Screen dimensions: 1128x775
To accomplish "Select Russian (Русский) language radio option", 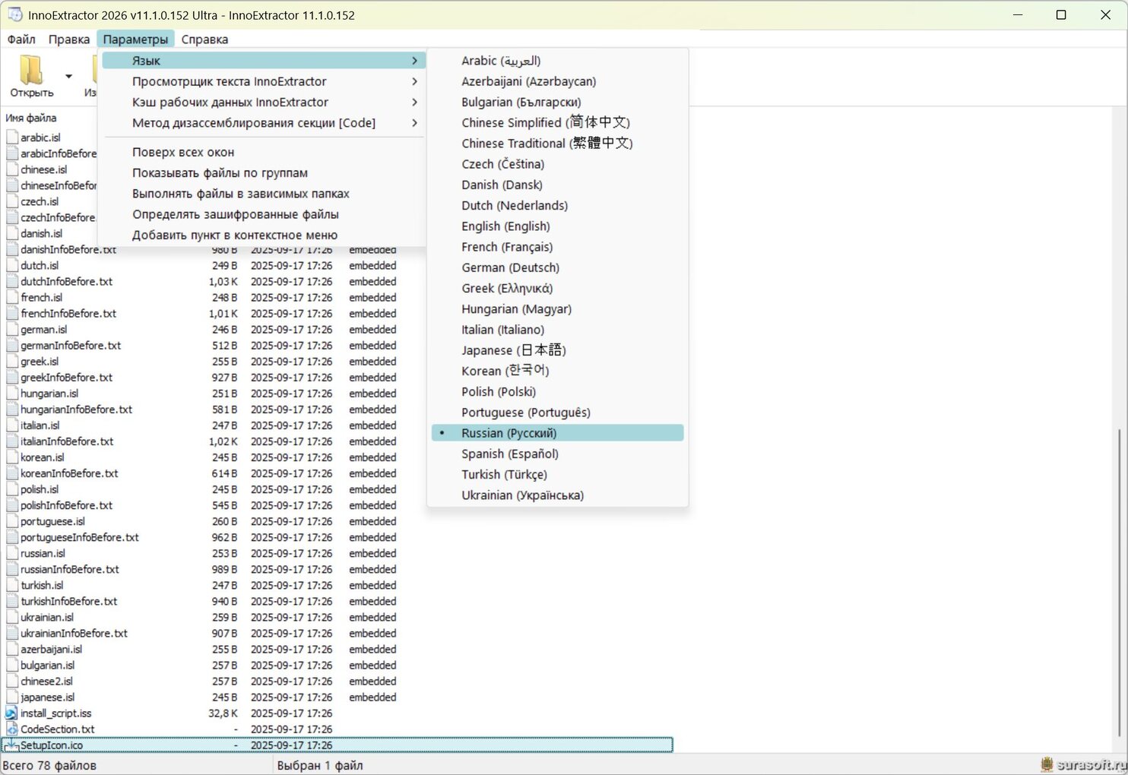I will (509, 433).
